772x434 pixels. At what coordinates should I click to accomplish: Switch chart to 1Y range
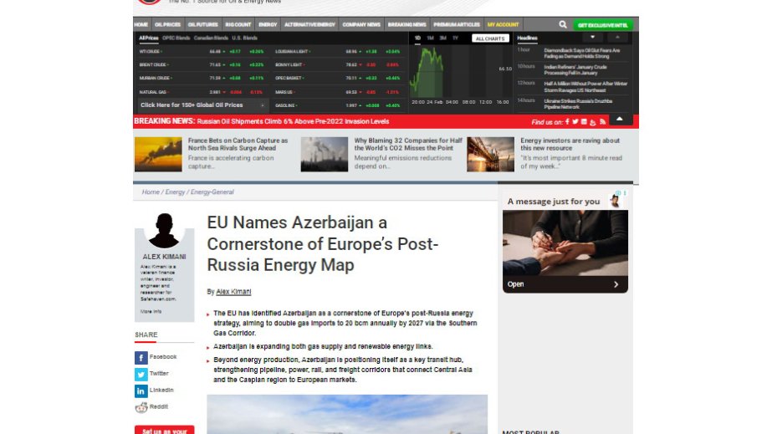(455, 38)
